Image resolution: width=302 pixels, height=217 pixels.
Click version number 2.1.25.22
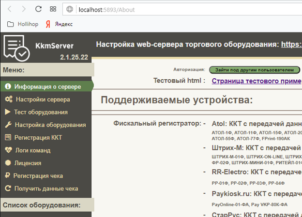[74, 57]
